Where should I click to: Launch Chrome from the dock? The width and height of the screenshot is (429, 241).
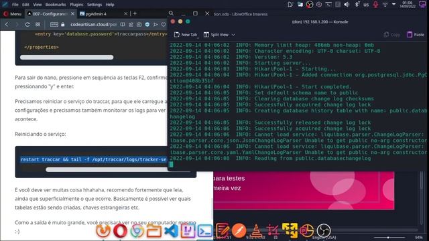point(137,231)
